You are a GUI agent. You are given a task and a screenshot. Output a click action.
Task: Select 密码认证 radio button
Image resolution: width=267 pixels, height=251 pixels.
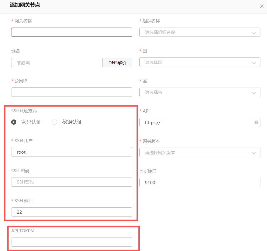(14, 122)
